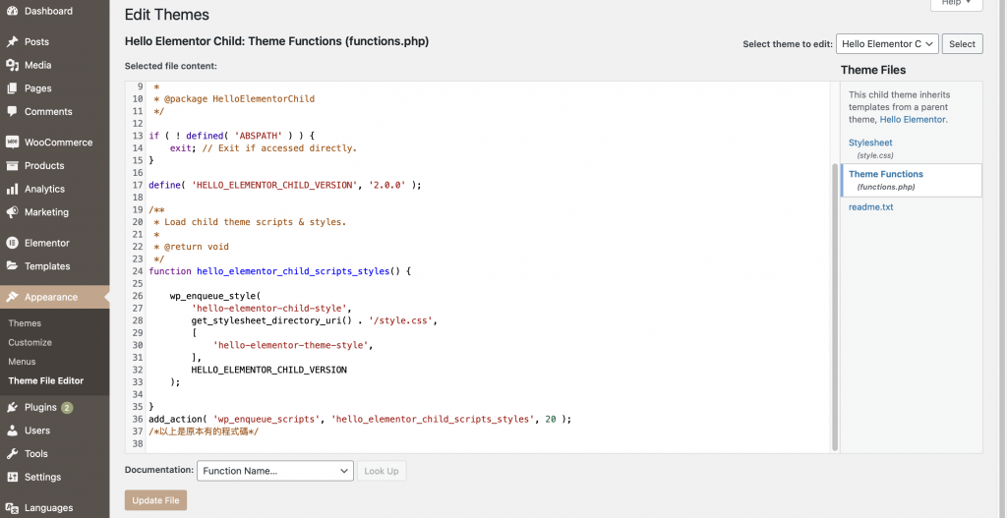The width and height of the screenshot is (1007, 518).
Task: Click the Comments bubble icon
Action: click(x=12, y=112)
